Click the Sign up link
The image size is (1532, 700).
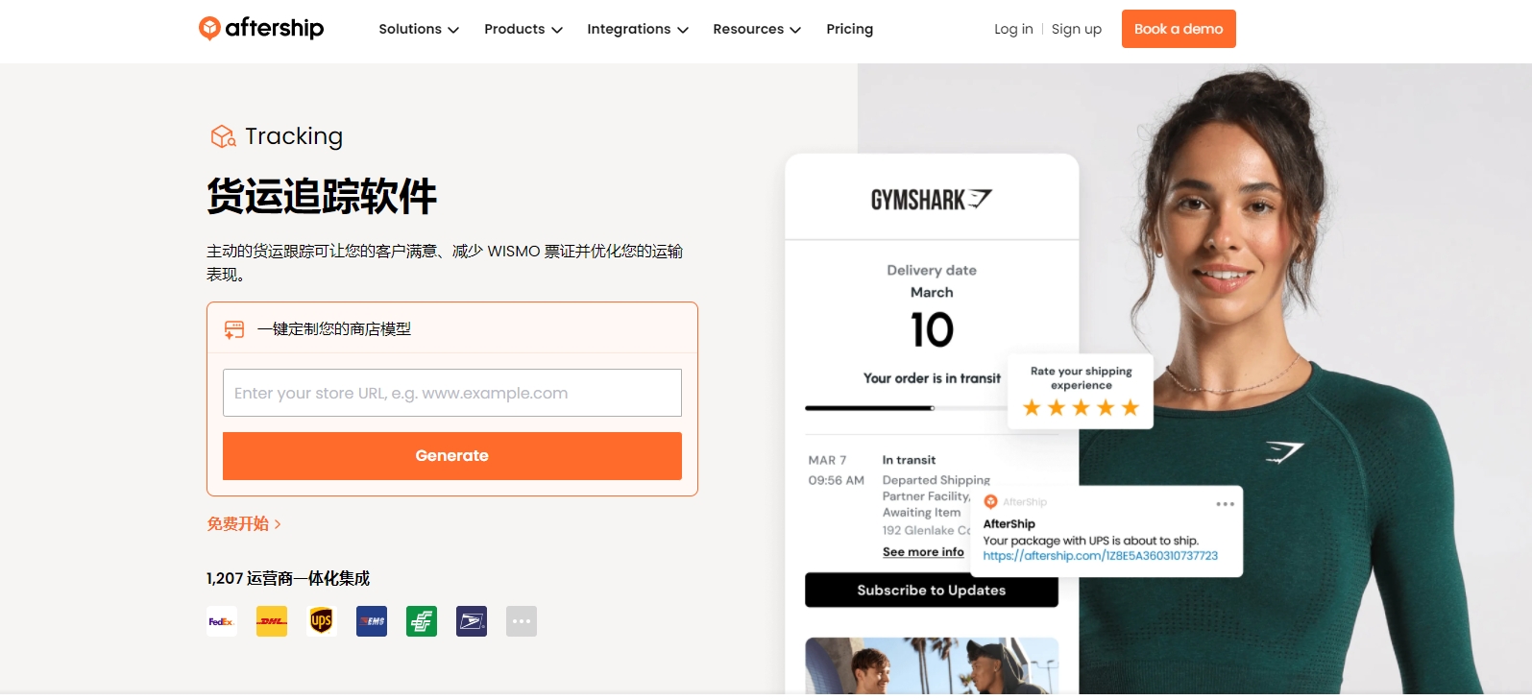click(x=1076, y=29)
